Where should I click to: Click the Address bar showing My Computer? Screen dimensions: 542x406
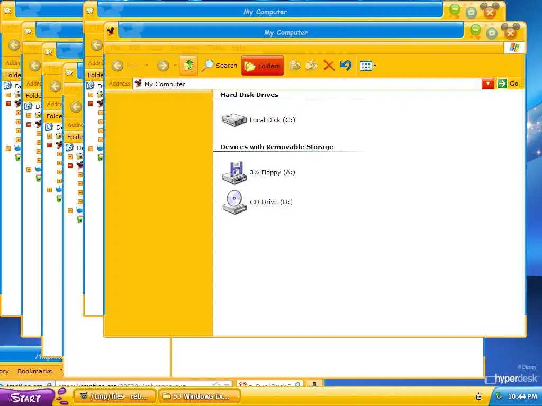coord(307,84)
